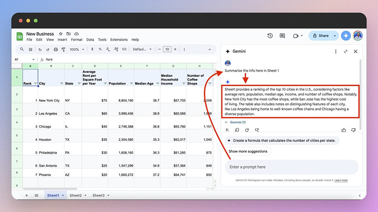Expand the Sources (1) section
The image size is (378, 212).
235,122
